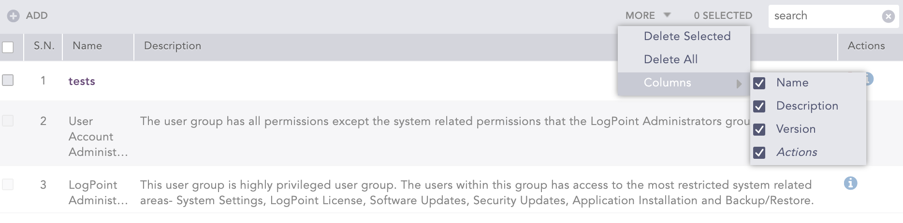903x223 pixels.
Task: Clear the search field with the X icon
Action: coord(888,16)
